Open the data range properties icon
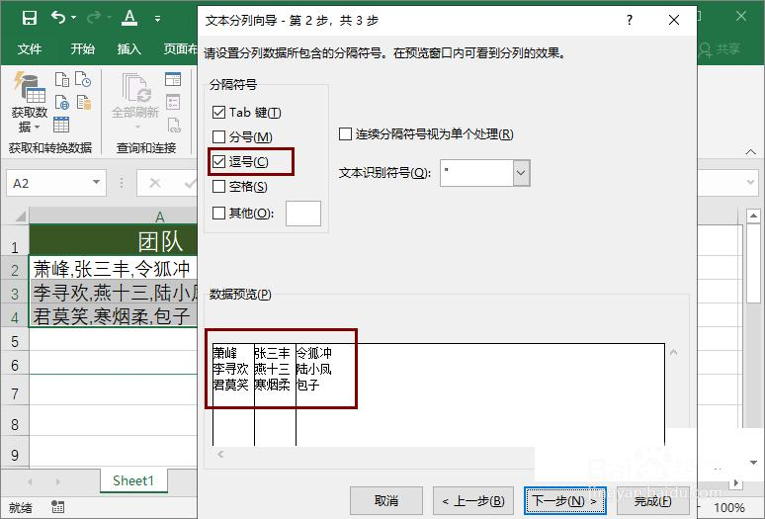The image size is (765, 519). (173, 102)
